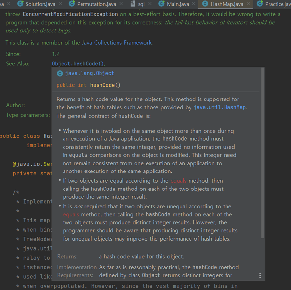Image resolution: width=291 pixels, height=290 pixels.
Task: Open the java.lang.Object link in popup
Action: coord(90,73)
